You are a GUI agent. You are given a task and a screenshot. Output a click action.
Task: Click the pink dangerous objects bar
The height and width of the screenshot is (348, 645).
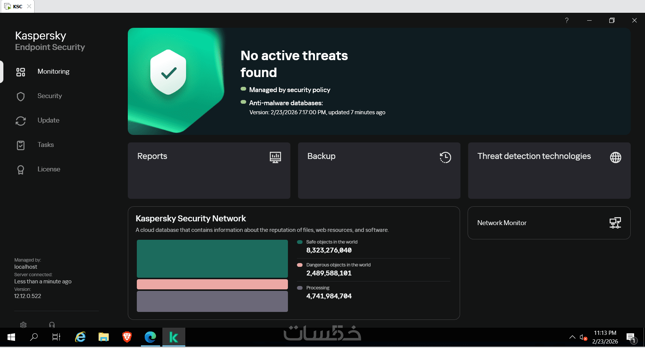click(212, 284)
